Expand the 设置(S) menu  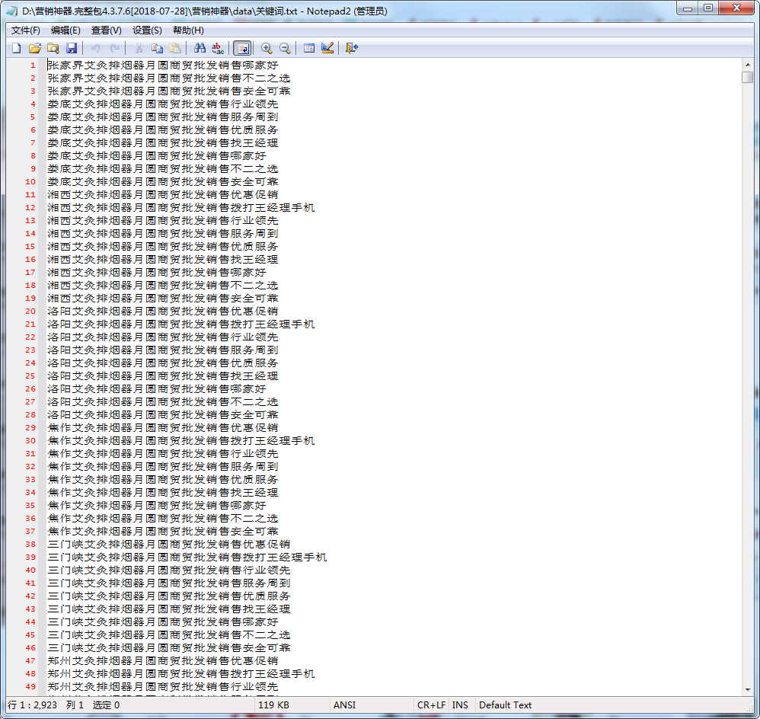click(x=147, y=30)
